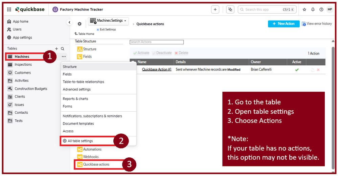Collapse the left sidebar with the chevron
Screen dimensions: 338x176
click(x=69, y=22)
